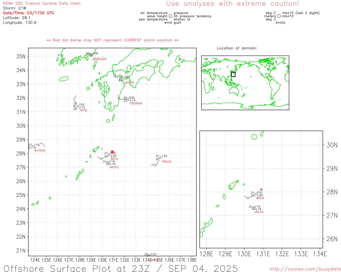
Task: Select station label WDM2204
Action: coord(99,59)
